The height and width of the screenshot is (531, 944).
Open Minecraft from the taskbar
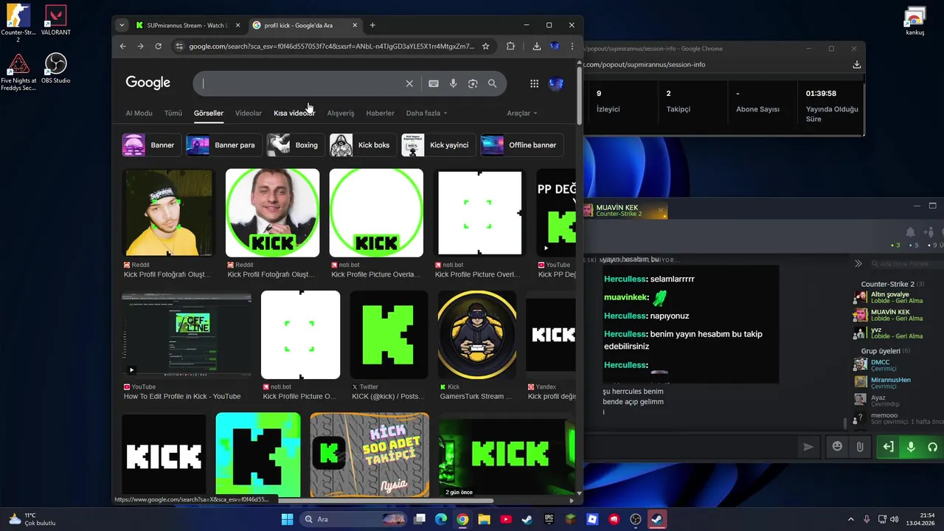570,519
